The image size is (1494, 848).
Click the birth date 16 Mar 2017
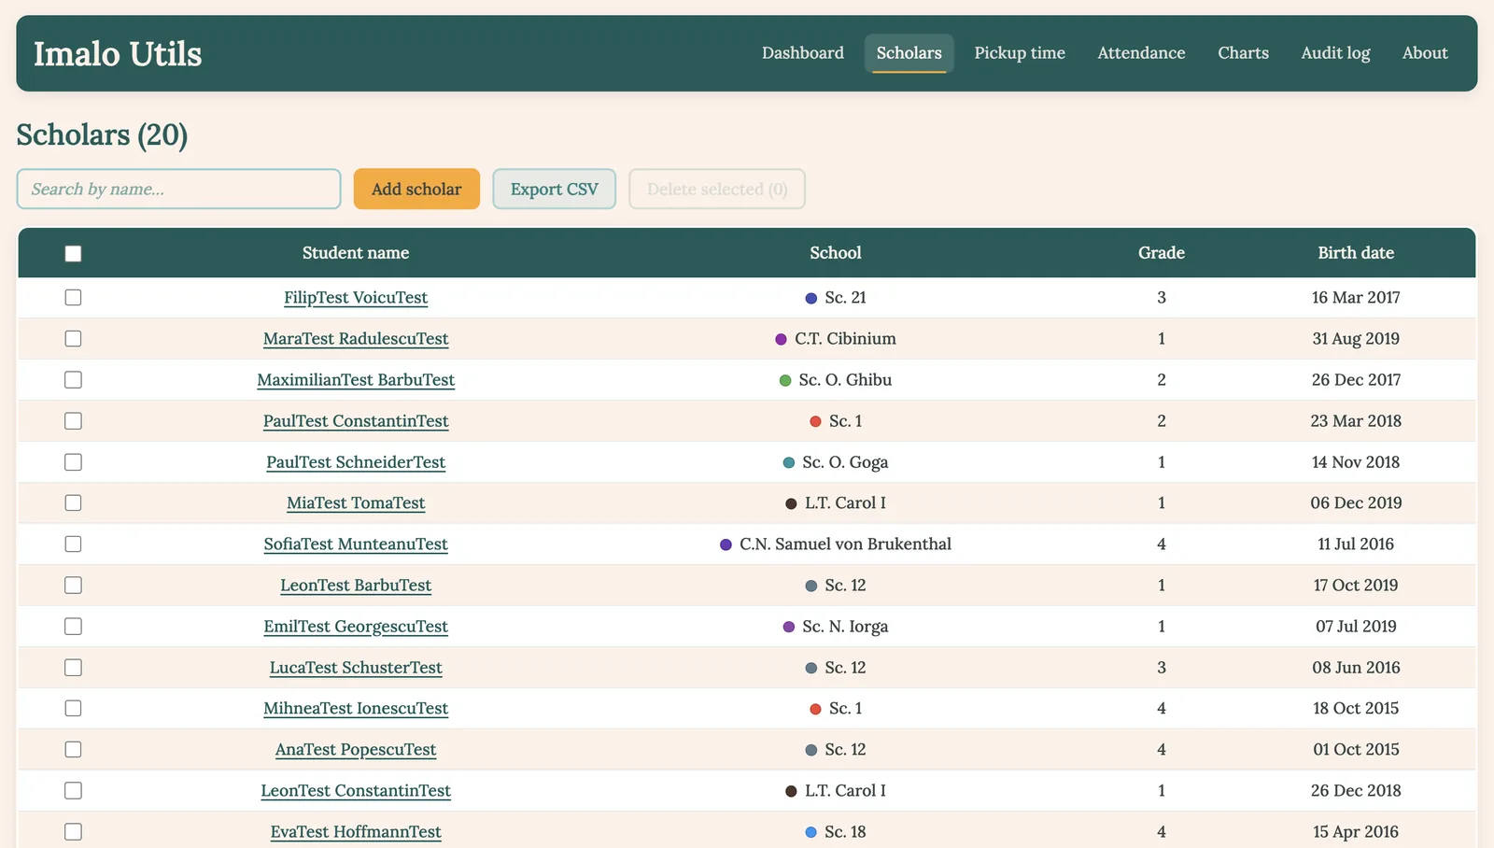(1356, 298)
